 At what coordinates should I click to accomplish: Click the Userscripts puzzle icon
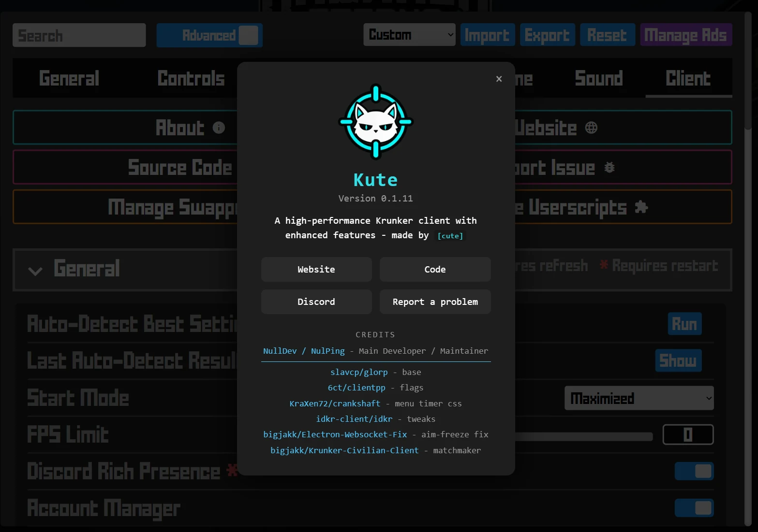click(x=641, y=207)
